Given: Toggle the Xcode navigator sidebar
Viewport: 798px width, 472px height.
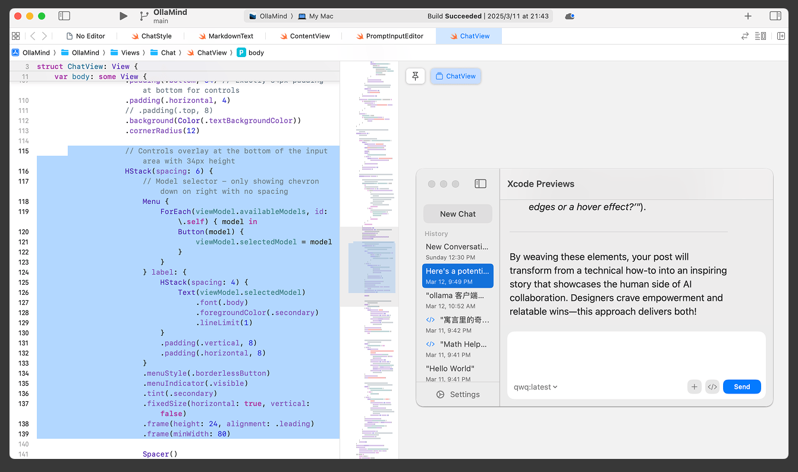Looking at the screenshot, I should pos(64,16).
